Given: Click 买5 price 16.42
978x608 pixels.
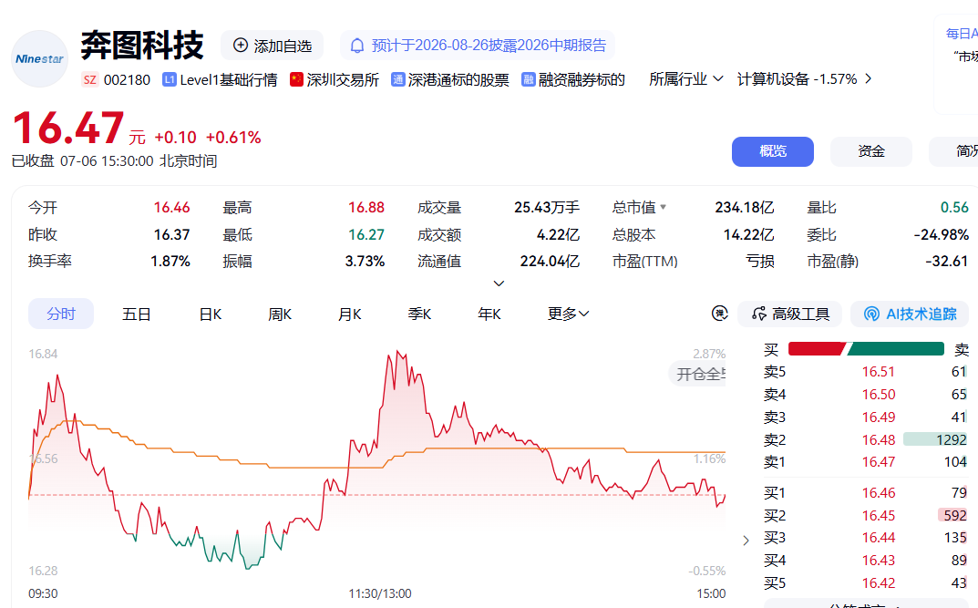Looking at the screenshot, I should [879, 583].
